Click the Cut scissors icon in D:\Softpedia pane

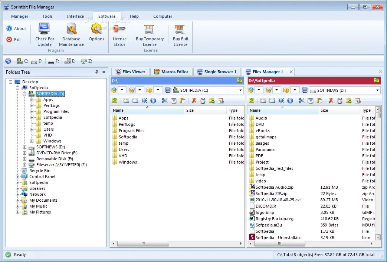301,100
